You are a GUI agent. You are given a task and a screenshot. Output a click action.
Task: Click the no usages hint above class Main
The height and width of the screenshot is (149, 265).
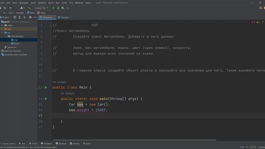pos(60,82)
